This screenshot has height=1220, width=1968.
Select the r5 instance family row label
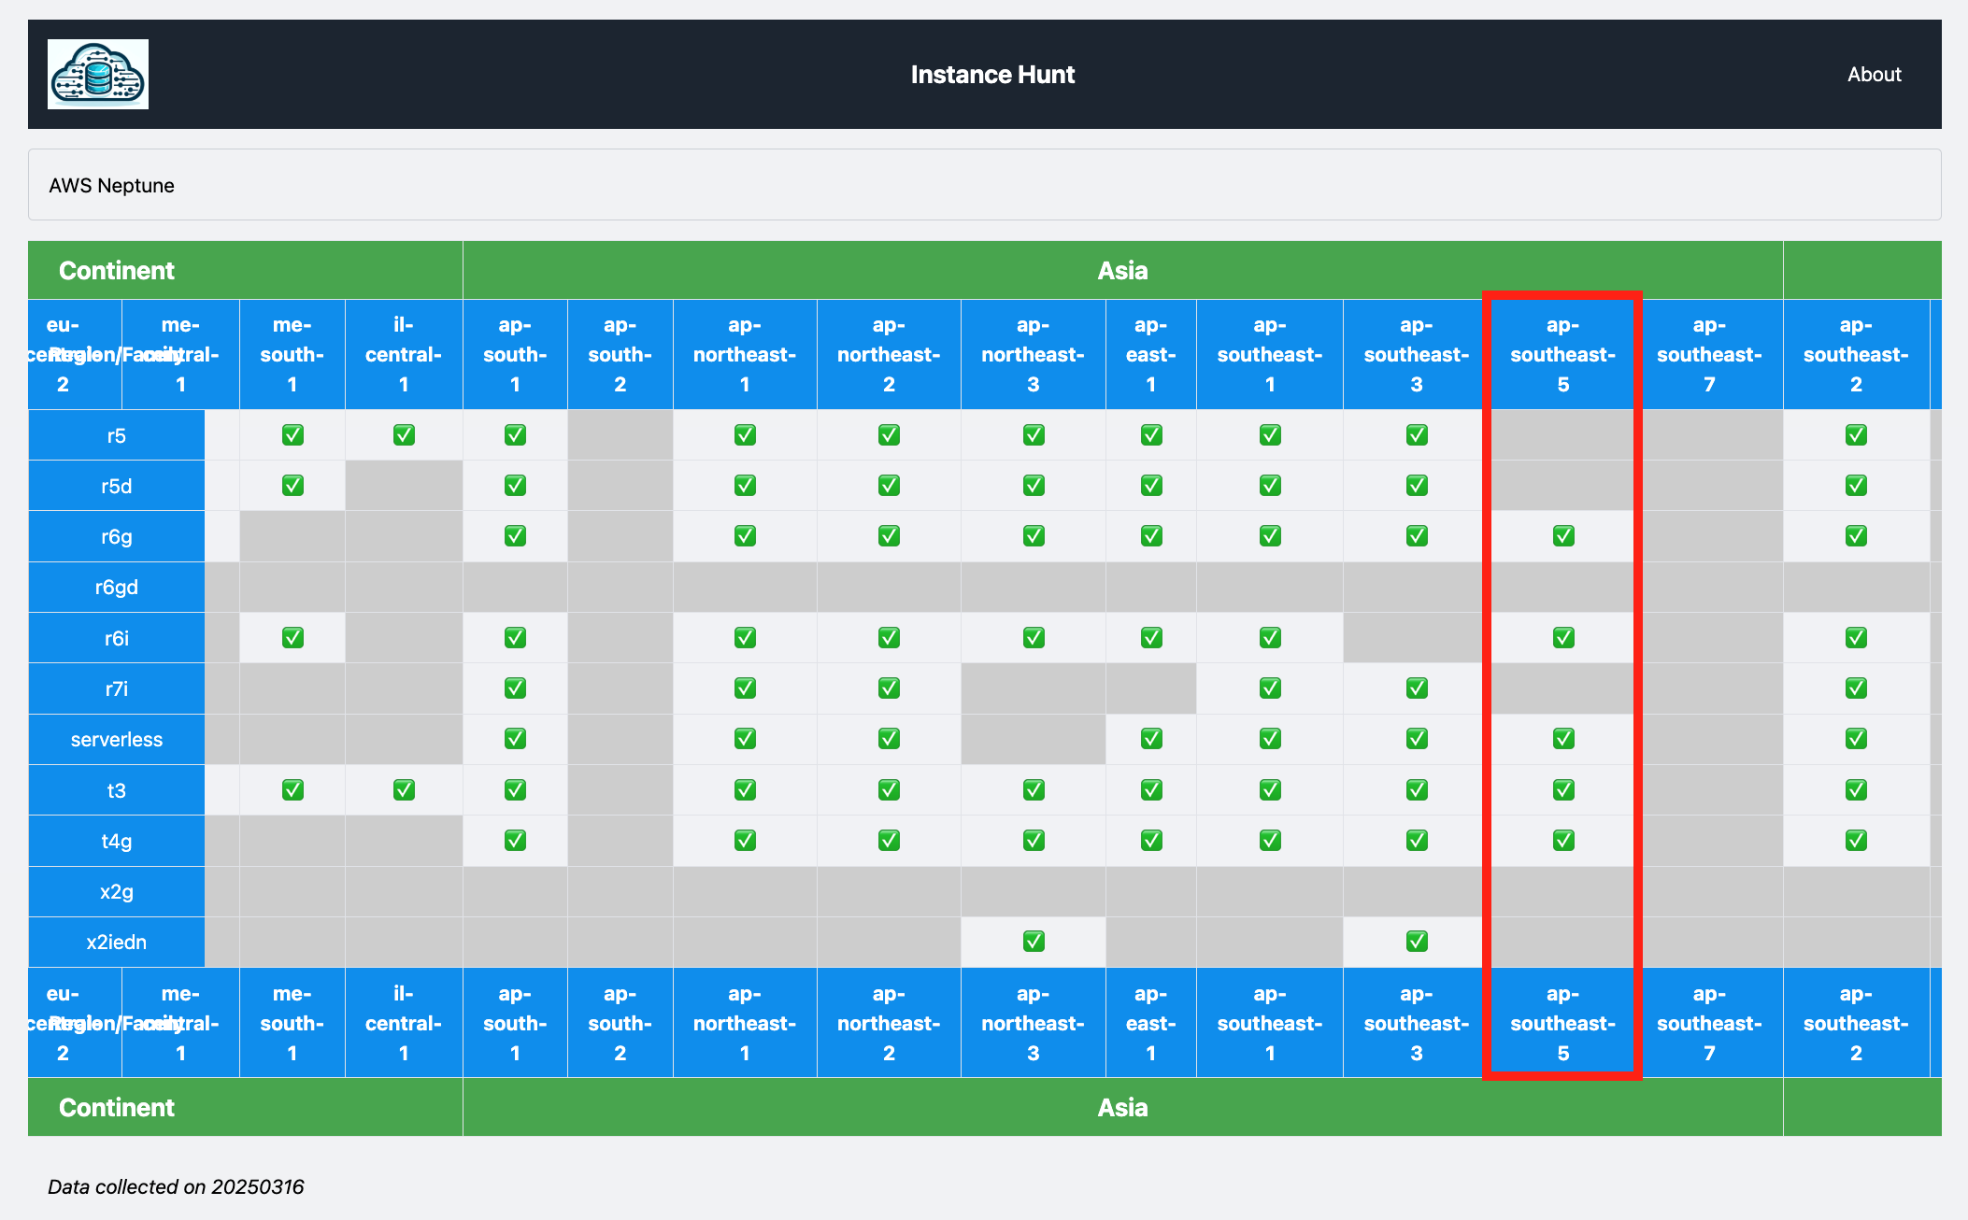tap(117, 435)
